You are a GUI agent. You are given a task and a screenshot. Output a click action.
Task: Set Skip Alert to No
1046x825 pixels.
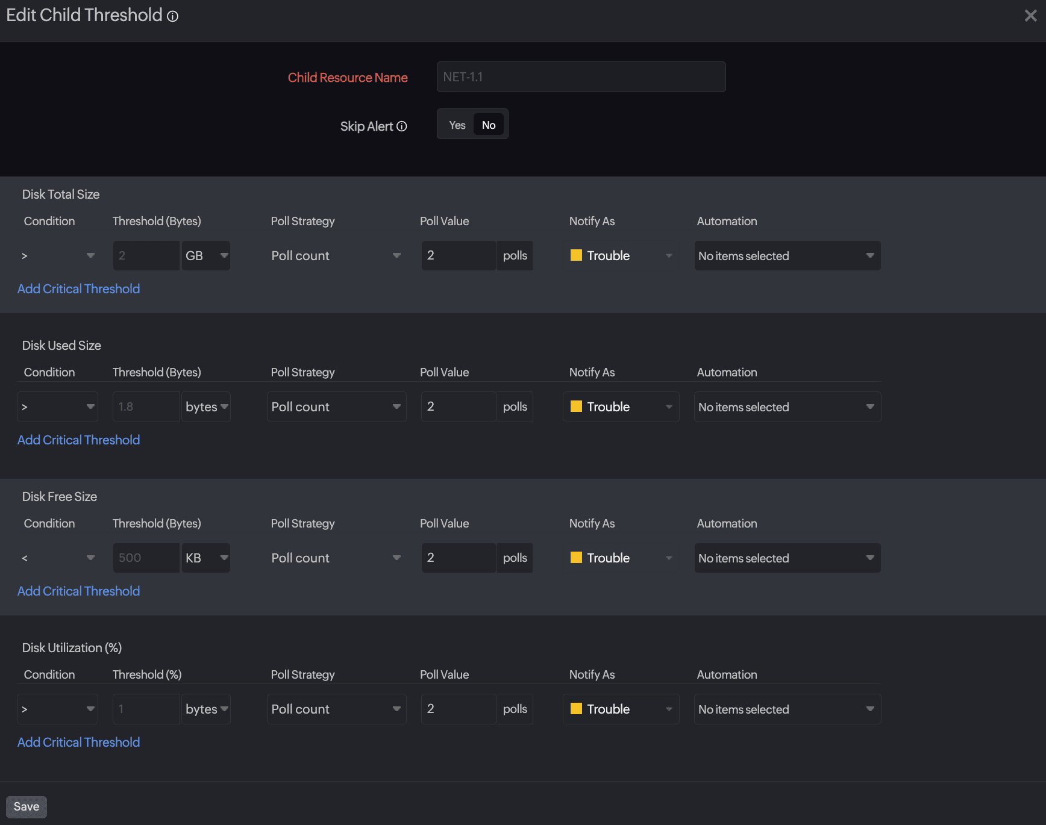(x=489, y=125)
